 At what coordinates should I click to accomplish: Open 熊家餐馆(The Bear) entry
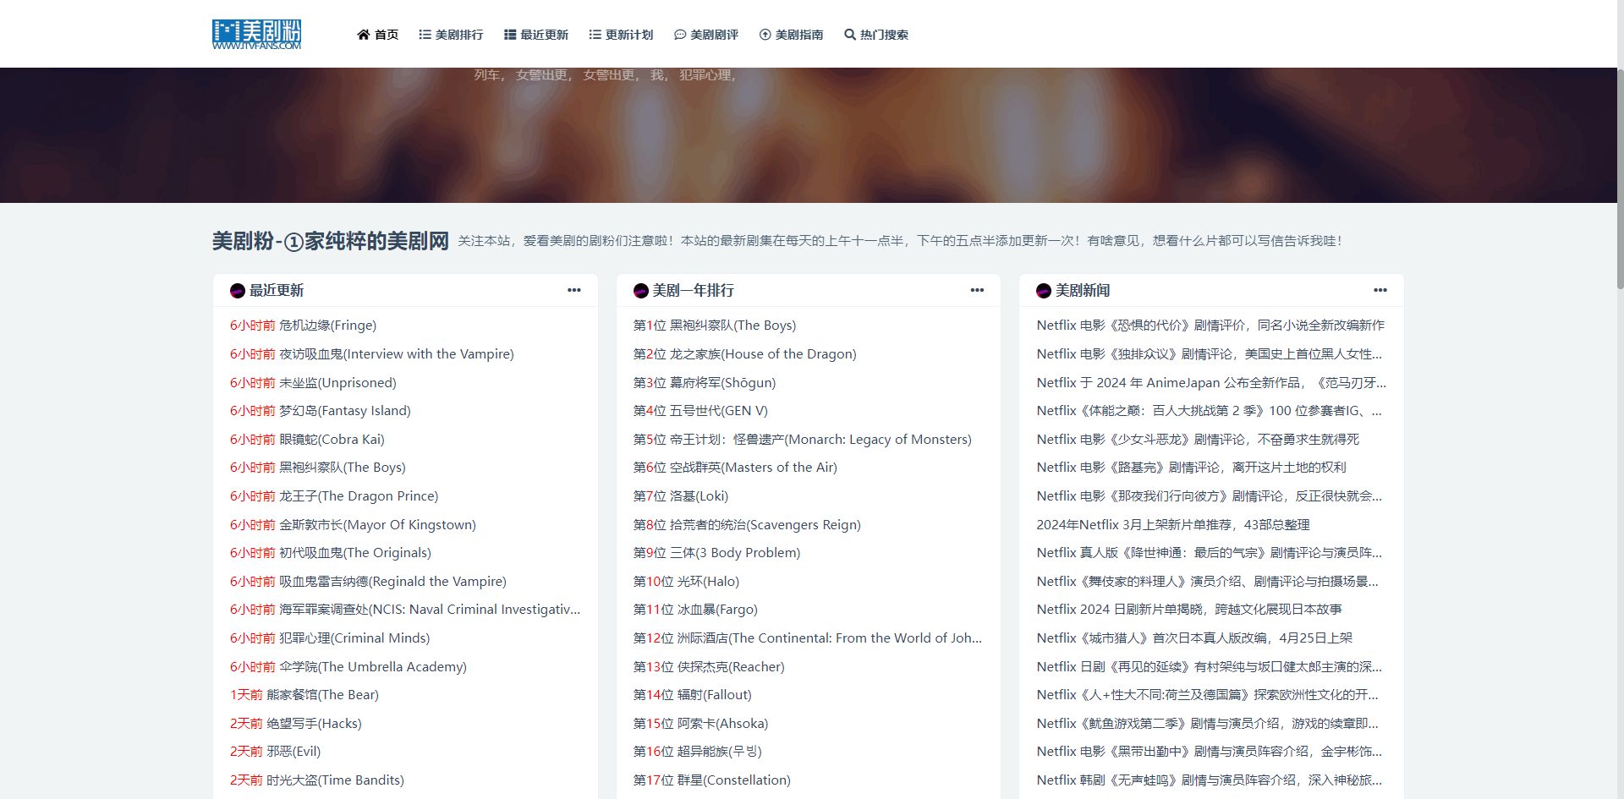322,695
